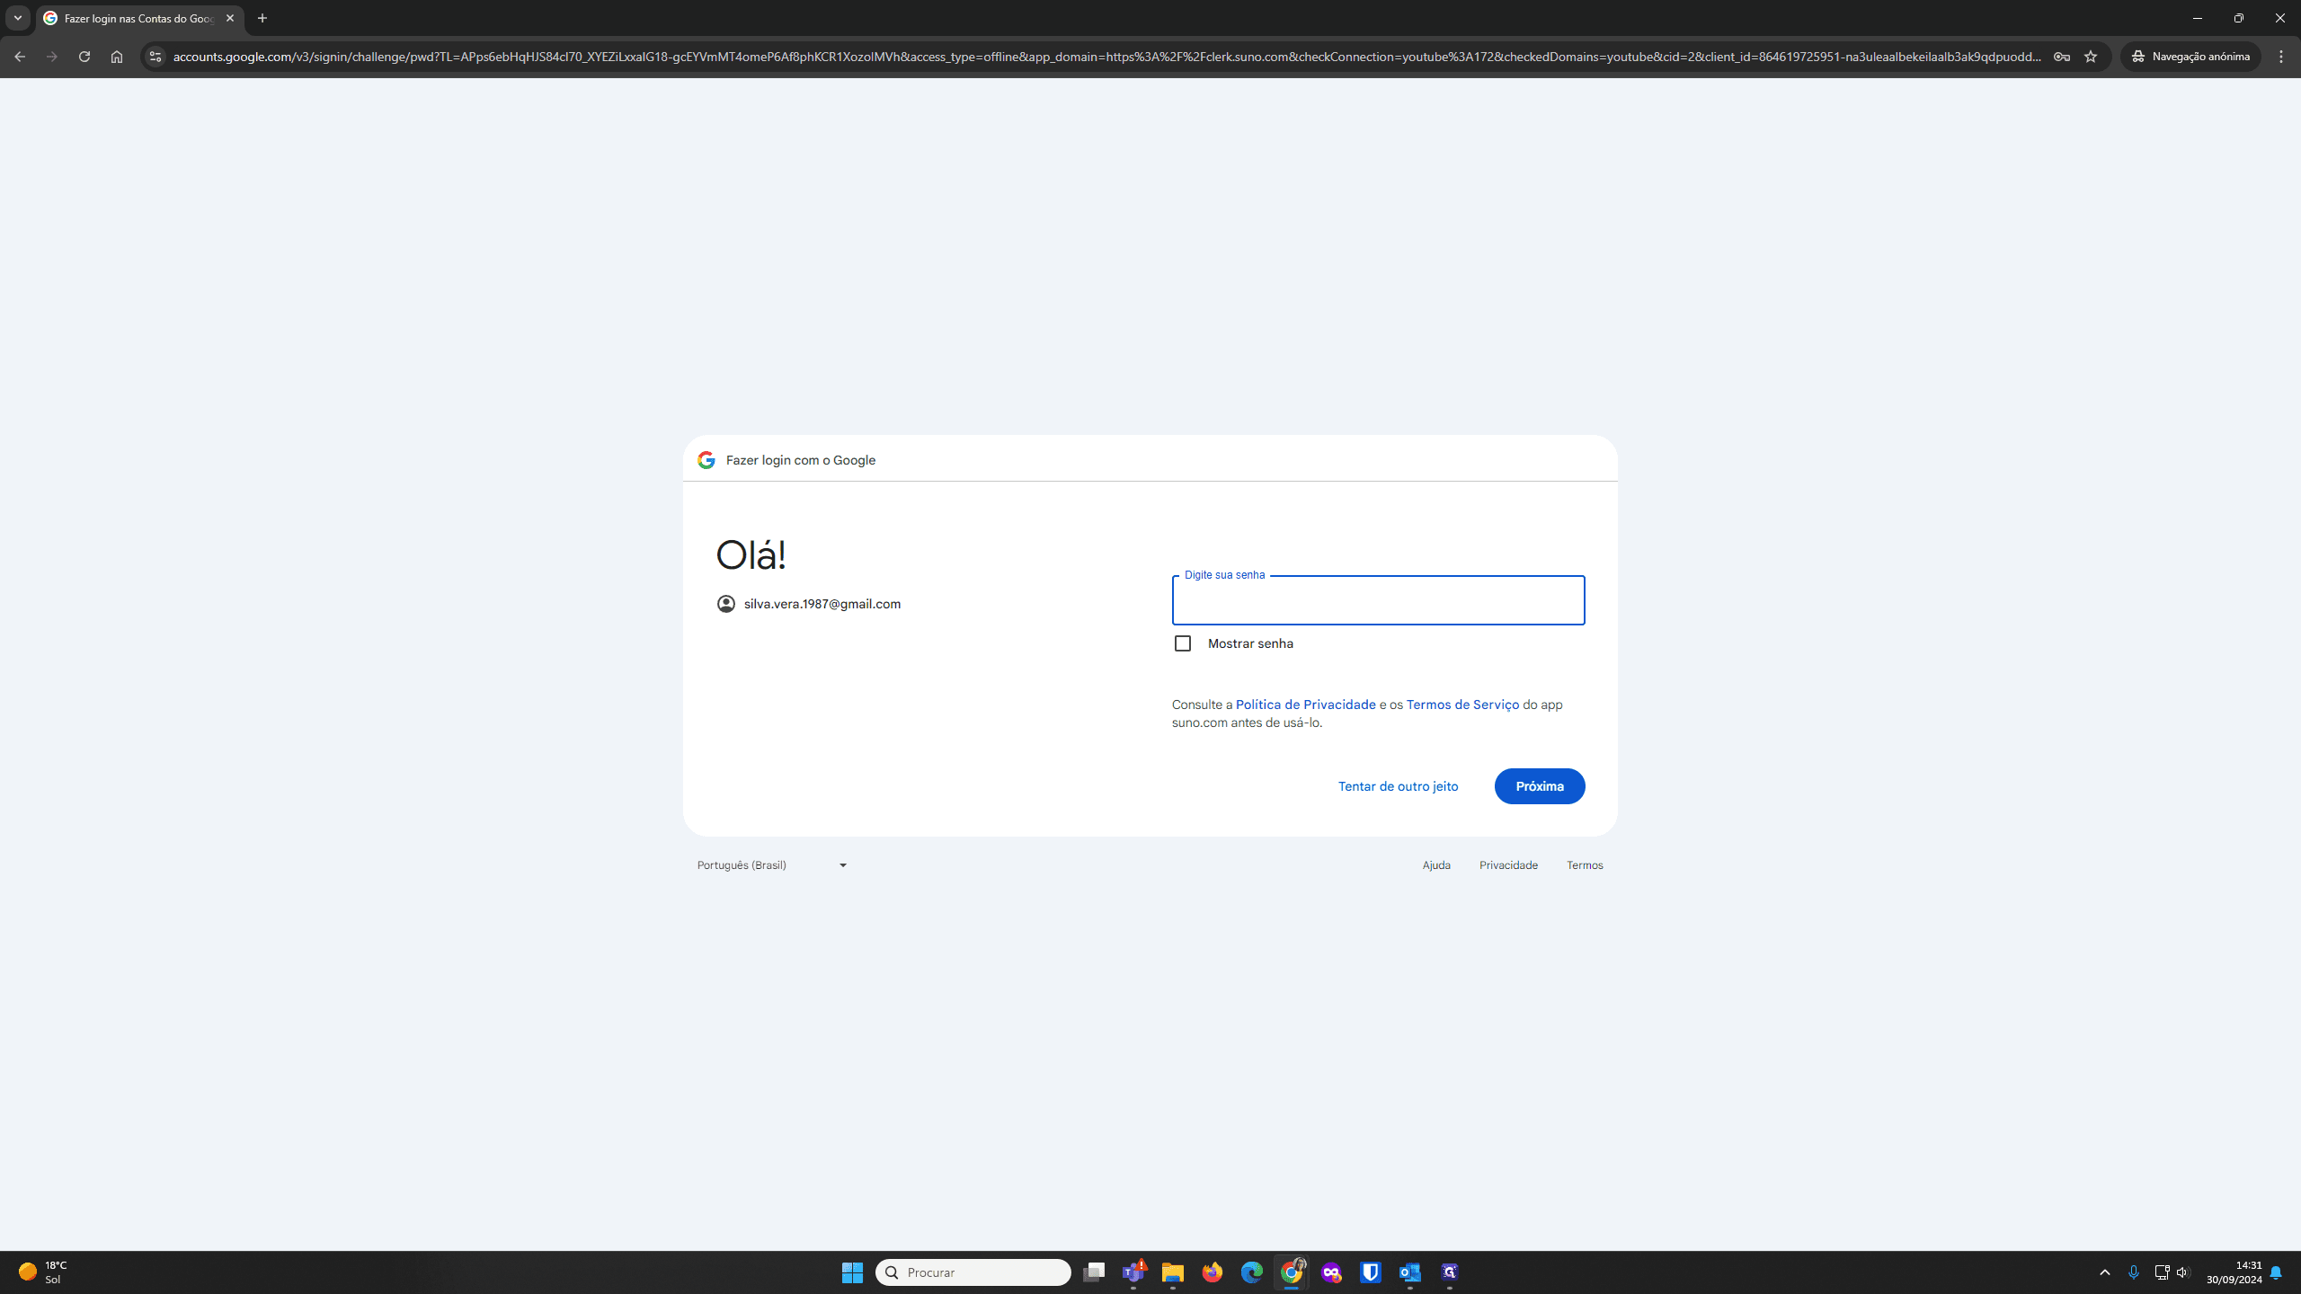
Task: Open Bitwarden shield icon on taskbar
Action: [1371, 1272]
